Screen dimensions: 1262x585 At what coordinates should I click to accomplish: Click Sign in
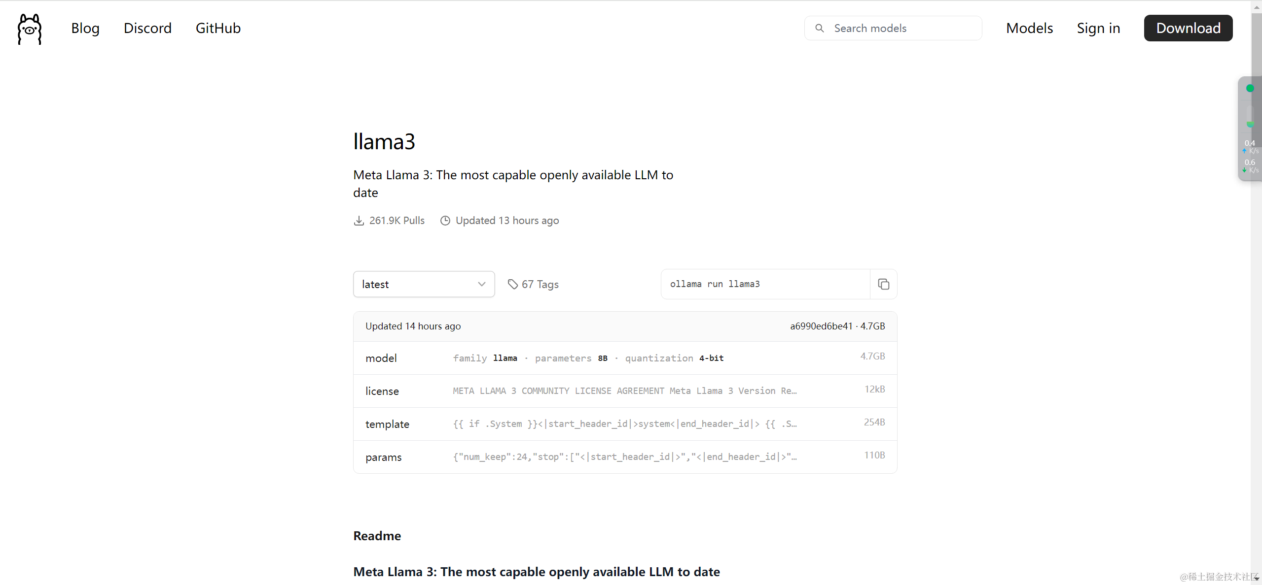(x=1098, y=28)
